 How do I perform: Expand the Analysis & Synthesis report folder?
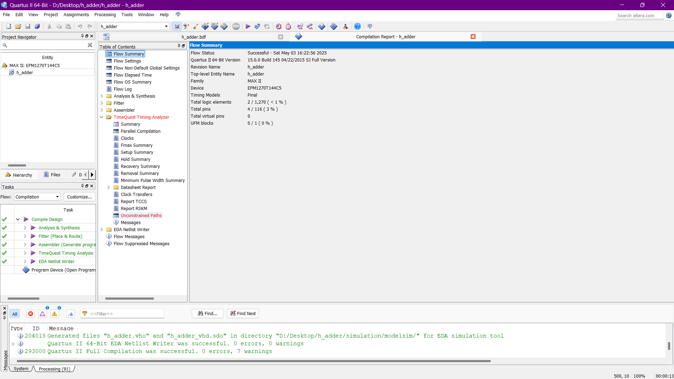(102, 96)
